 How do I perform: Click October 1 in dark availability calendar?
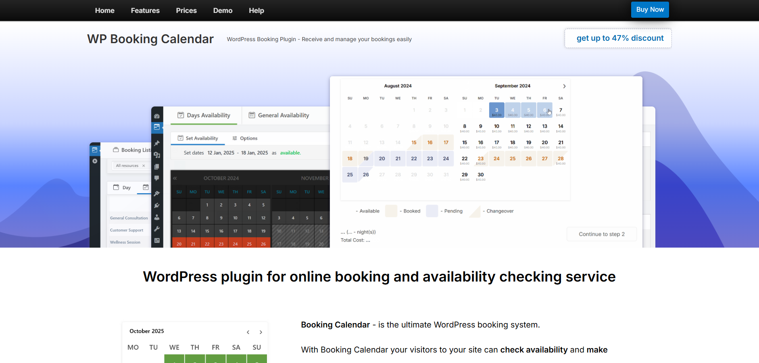point(207,205)
